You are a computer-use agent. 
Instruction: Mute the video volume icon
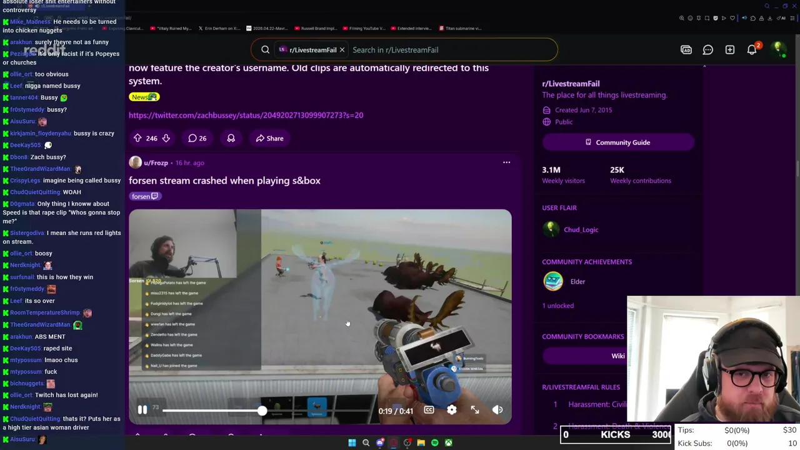click(x=497, y=410)
